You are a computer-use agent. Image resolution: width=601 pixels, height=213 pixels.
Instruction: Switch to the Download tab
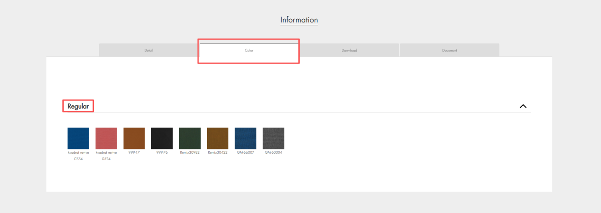[x=349, y=50]
